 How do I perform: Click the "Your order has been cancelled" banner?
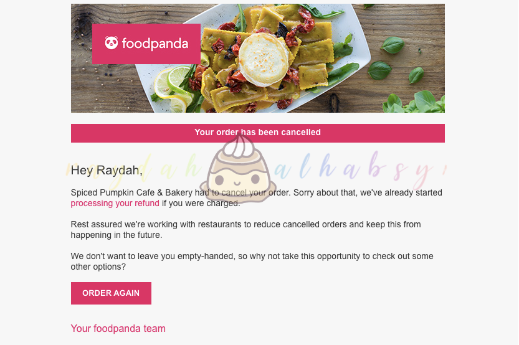click(257, 133)
